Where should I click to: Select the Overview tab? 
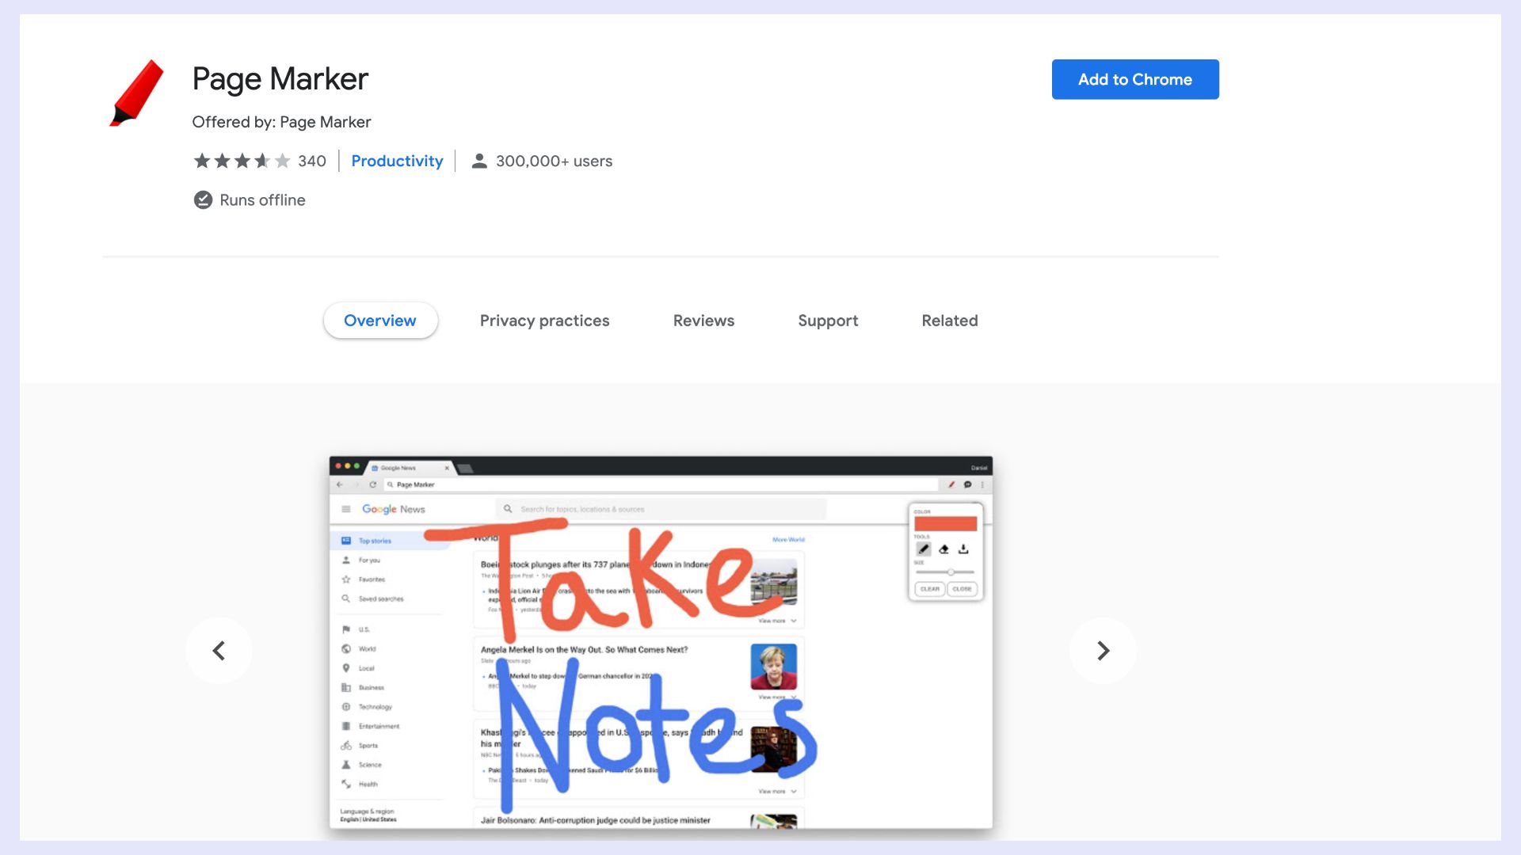coord(380,321)
